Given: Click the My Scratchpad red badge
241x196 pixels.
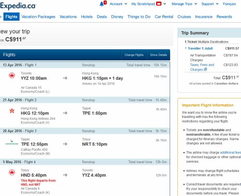Looking at the screenshot, I should pyautogui.click(x=159, y=4).
